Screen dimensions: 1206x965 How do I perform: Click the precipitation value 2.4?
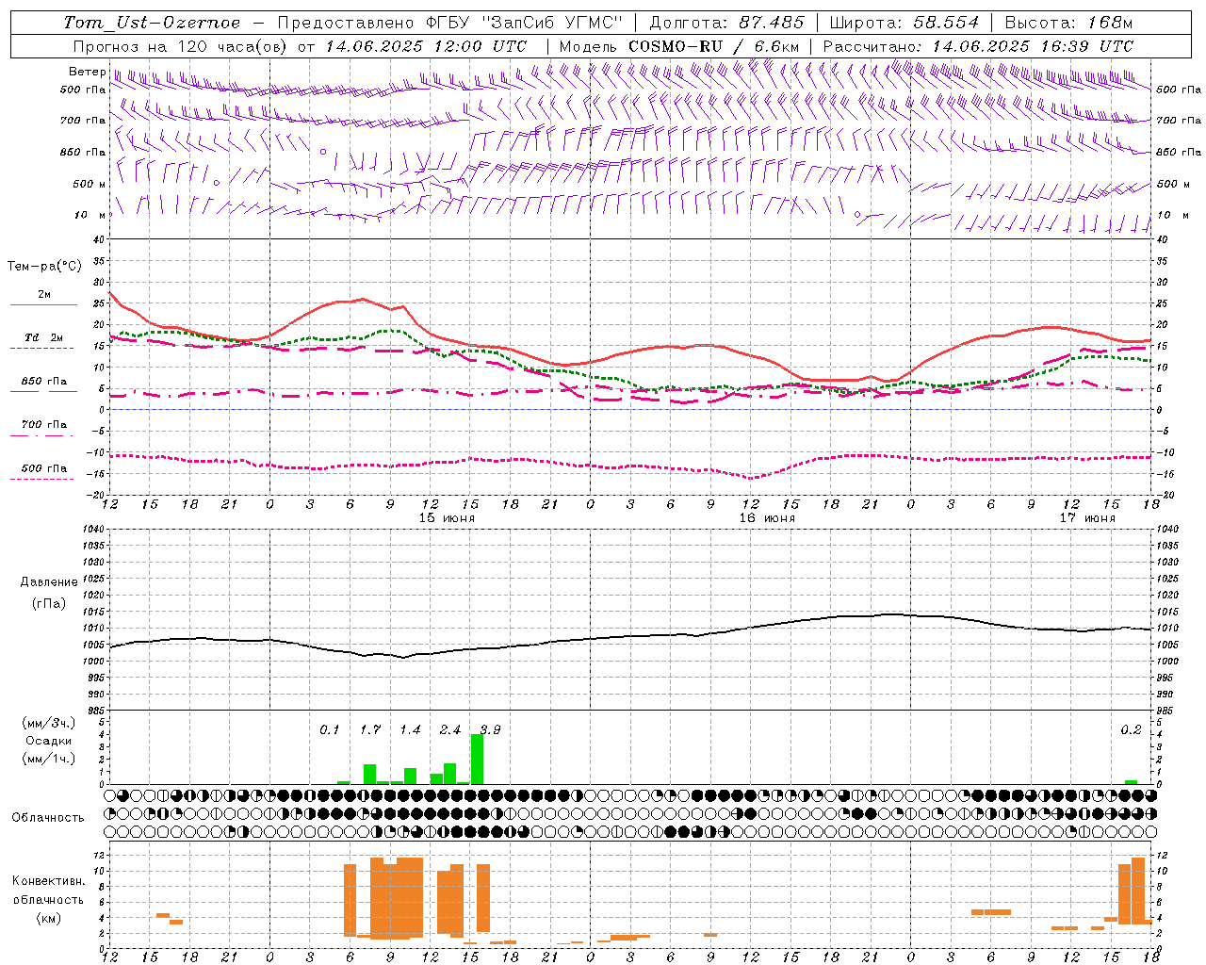coord(450,730)
